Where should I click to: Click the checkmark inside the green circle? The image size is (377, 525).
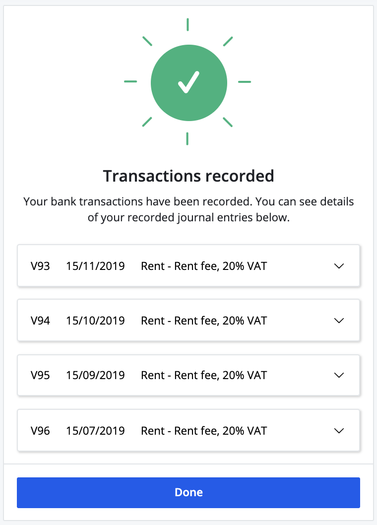(x=188, y=83)
